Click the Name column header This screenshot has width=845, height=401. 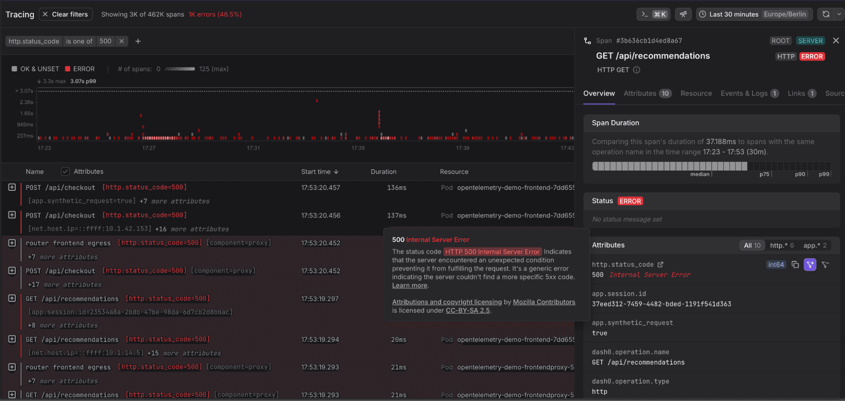point(35,172)
